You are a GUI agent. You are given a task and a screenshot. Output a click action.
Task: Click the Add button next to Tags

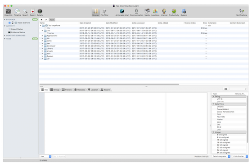(x=35, y=39)
